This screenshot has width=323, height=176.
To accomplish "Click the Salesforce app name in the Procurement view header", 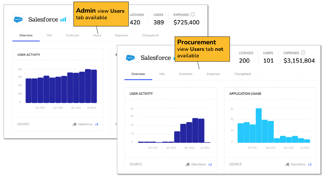I will click(x=156, y=58).
